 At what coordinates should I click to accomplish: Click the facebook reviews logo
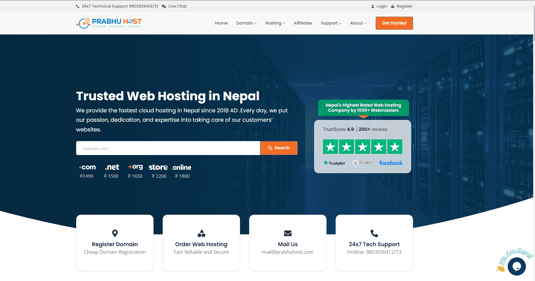391,163
